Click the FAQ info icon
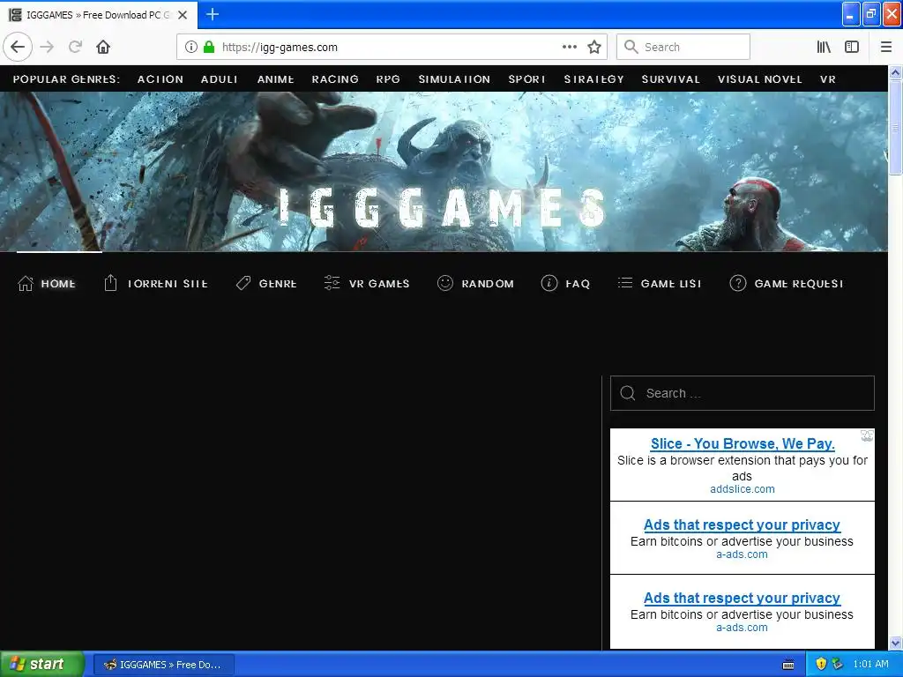Viewport: 903px width, 677px height. (549, 283)
